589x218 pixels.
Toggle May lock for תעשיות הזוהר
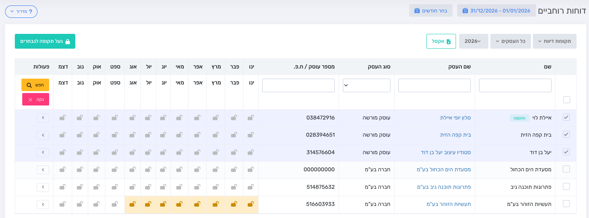coord(179,204)
